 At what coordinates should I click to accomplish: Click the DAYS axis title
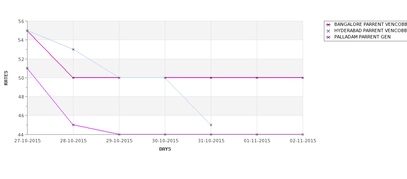coord(165,149)
